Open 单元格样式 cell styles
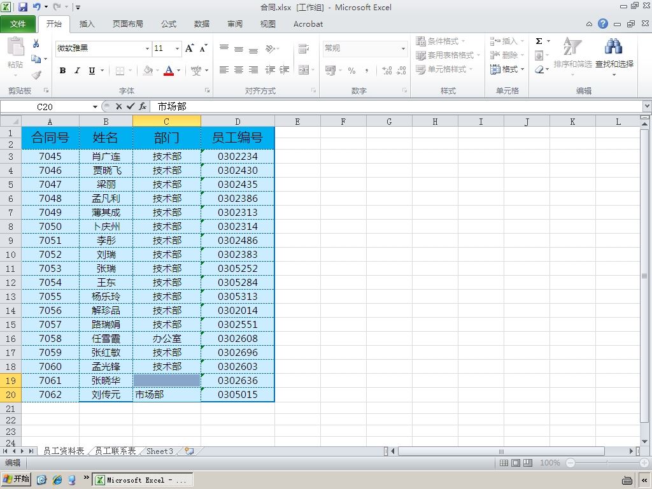This screenshot has width=652, height=489. click(x=444, y=69)
